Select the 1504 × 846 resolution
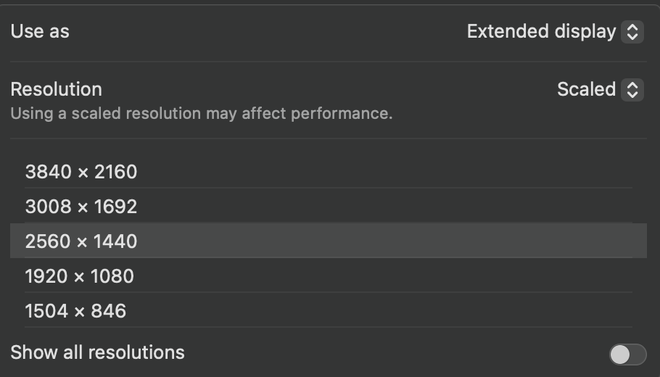Image resolution: width=660 pixels, height=377 pixels. click(x=75, y=311)
